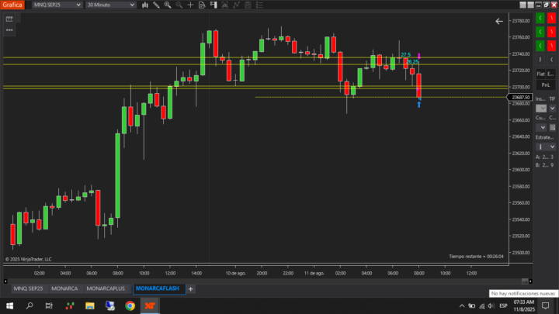Viewport: 559px width, 314px height.
Task: Open the indicators icon in toolbar
Action: (x=236, y=5)
